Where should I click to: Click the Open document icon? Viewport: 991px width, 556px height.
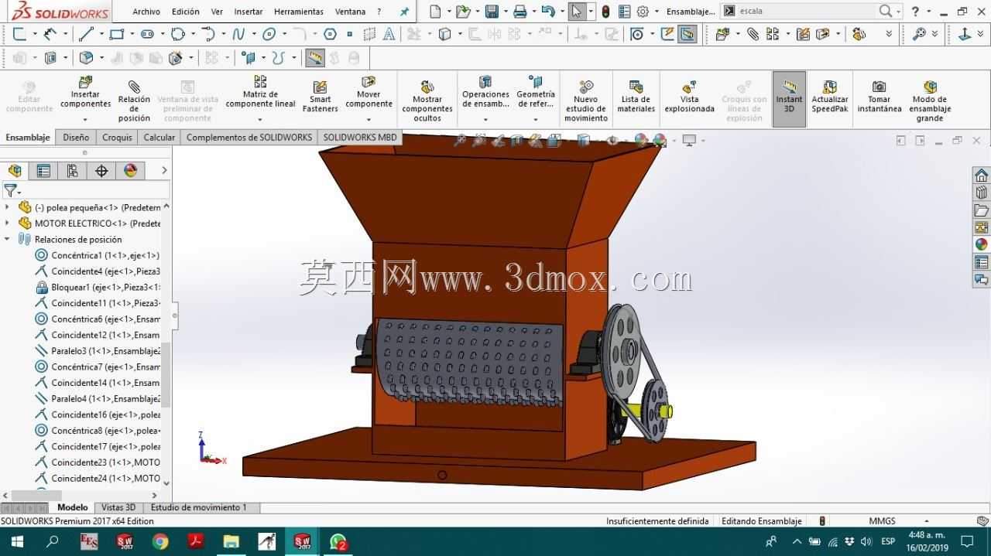click(463, 12)
